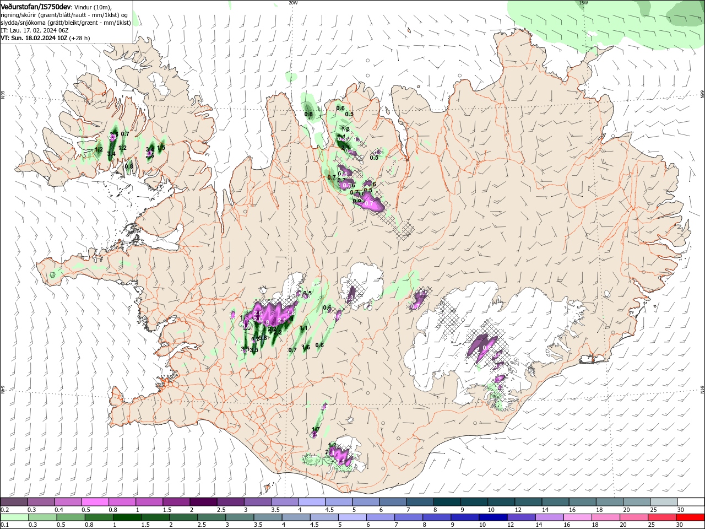Click the upper legend swatch starting at 1
The width and height of the screenshot is (705, 529).
149,502
